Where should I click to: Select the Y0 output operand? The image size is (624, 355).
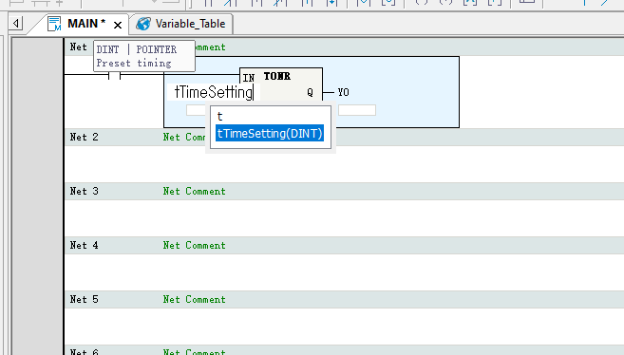point(343,92)
